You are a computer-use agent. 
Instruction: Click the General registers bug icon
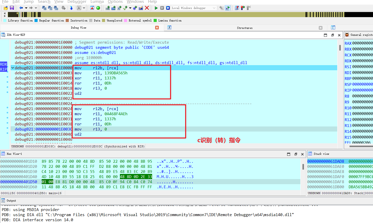coord(347,34)
